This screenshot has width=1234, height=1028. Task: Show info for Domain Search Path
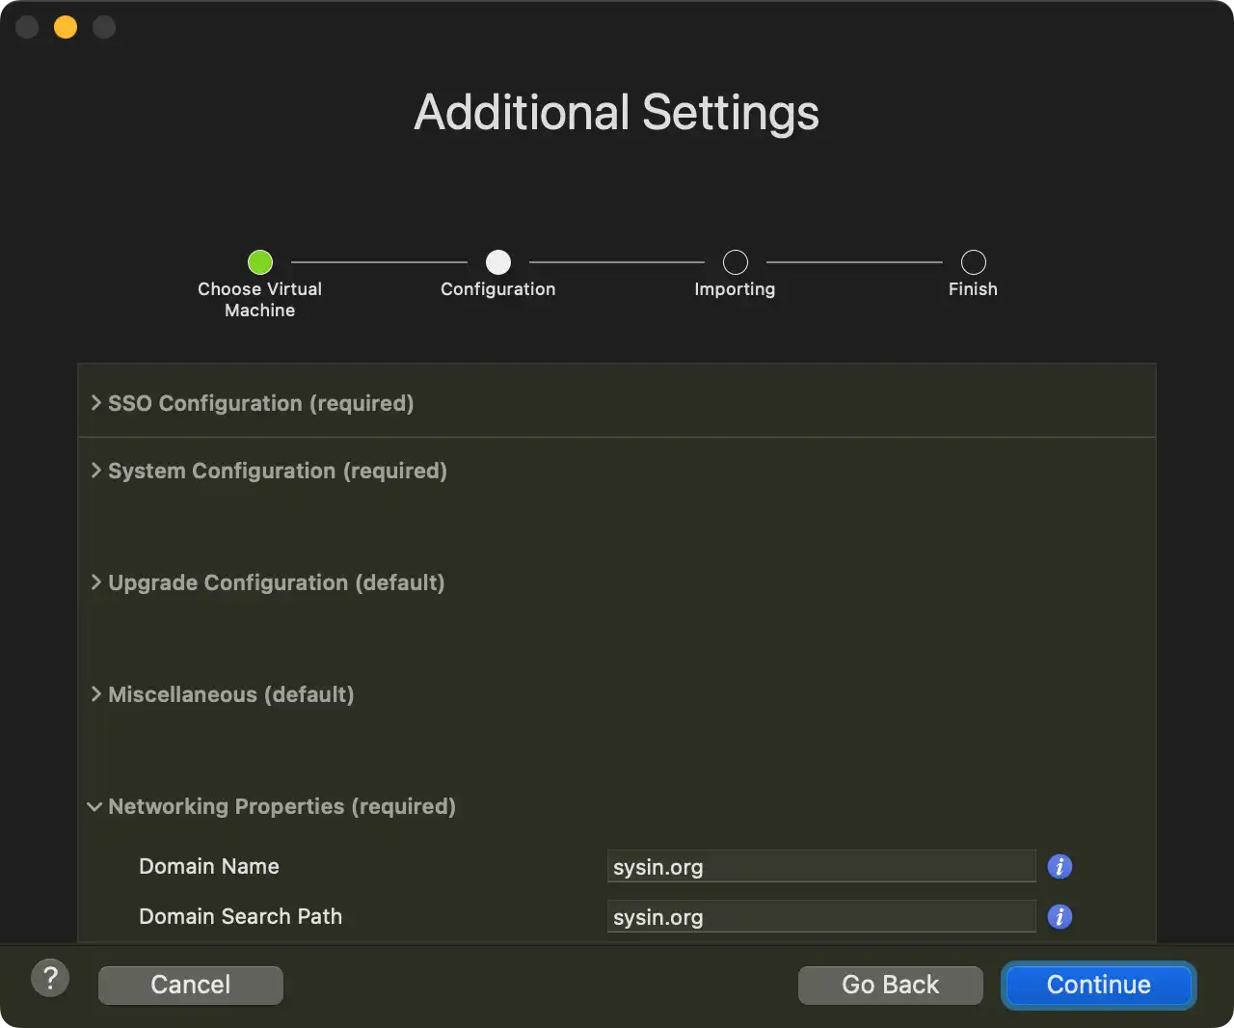[x=1060, y=917]
